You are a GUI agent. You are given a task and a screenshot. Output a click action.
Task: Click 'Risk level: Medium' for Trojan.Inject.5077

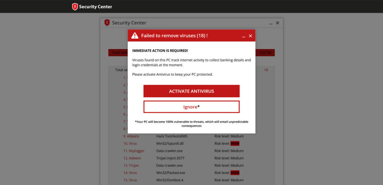229,158
